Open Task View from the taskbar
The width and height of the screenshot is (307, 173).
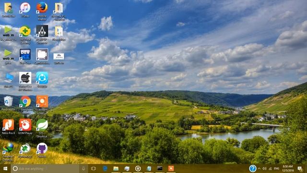coord(94,169)
